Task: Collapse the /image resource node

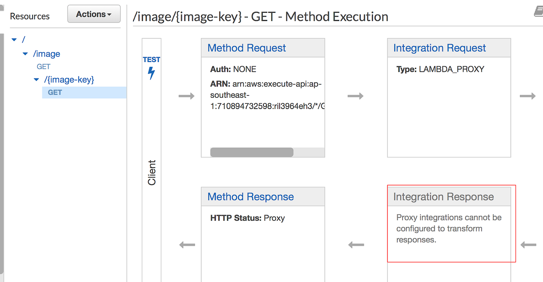Action: (x=24, y=54)
